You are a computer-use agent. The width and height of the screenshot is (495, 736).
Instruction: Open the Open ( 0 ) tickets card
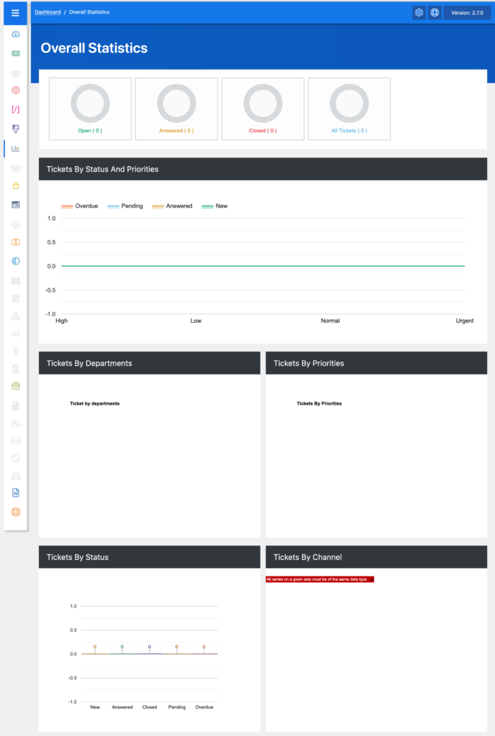coord(90,109)
